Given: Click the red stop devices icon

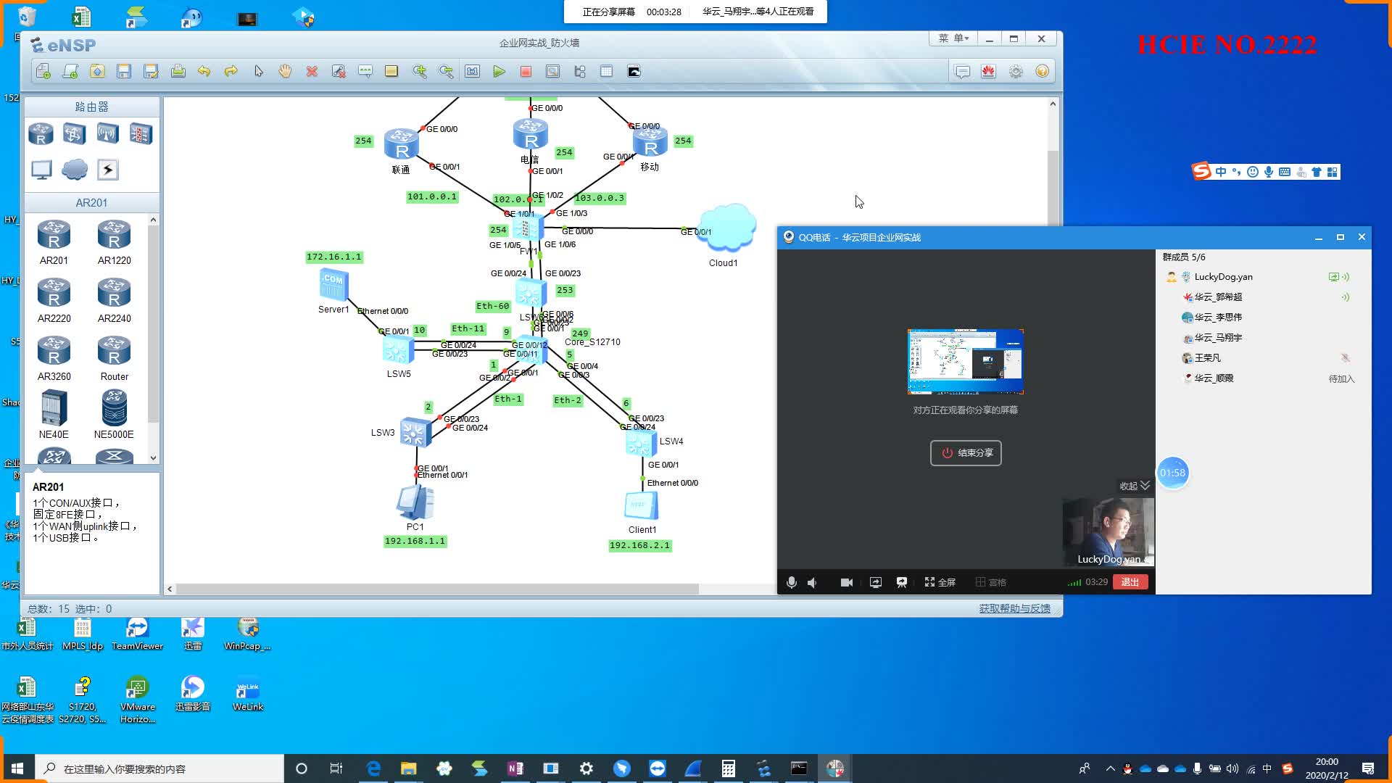Looking at the screenshot, I should point(526,71).
